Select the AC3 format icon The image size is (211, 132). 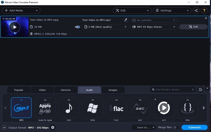164,108
